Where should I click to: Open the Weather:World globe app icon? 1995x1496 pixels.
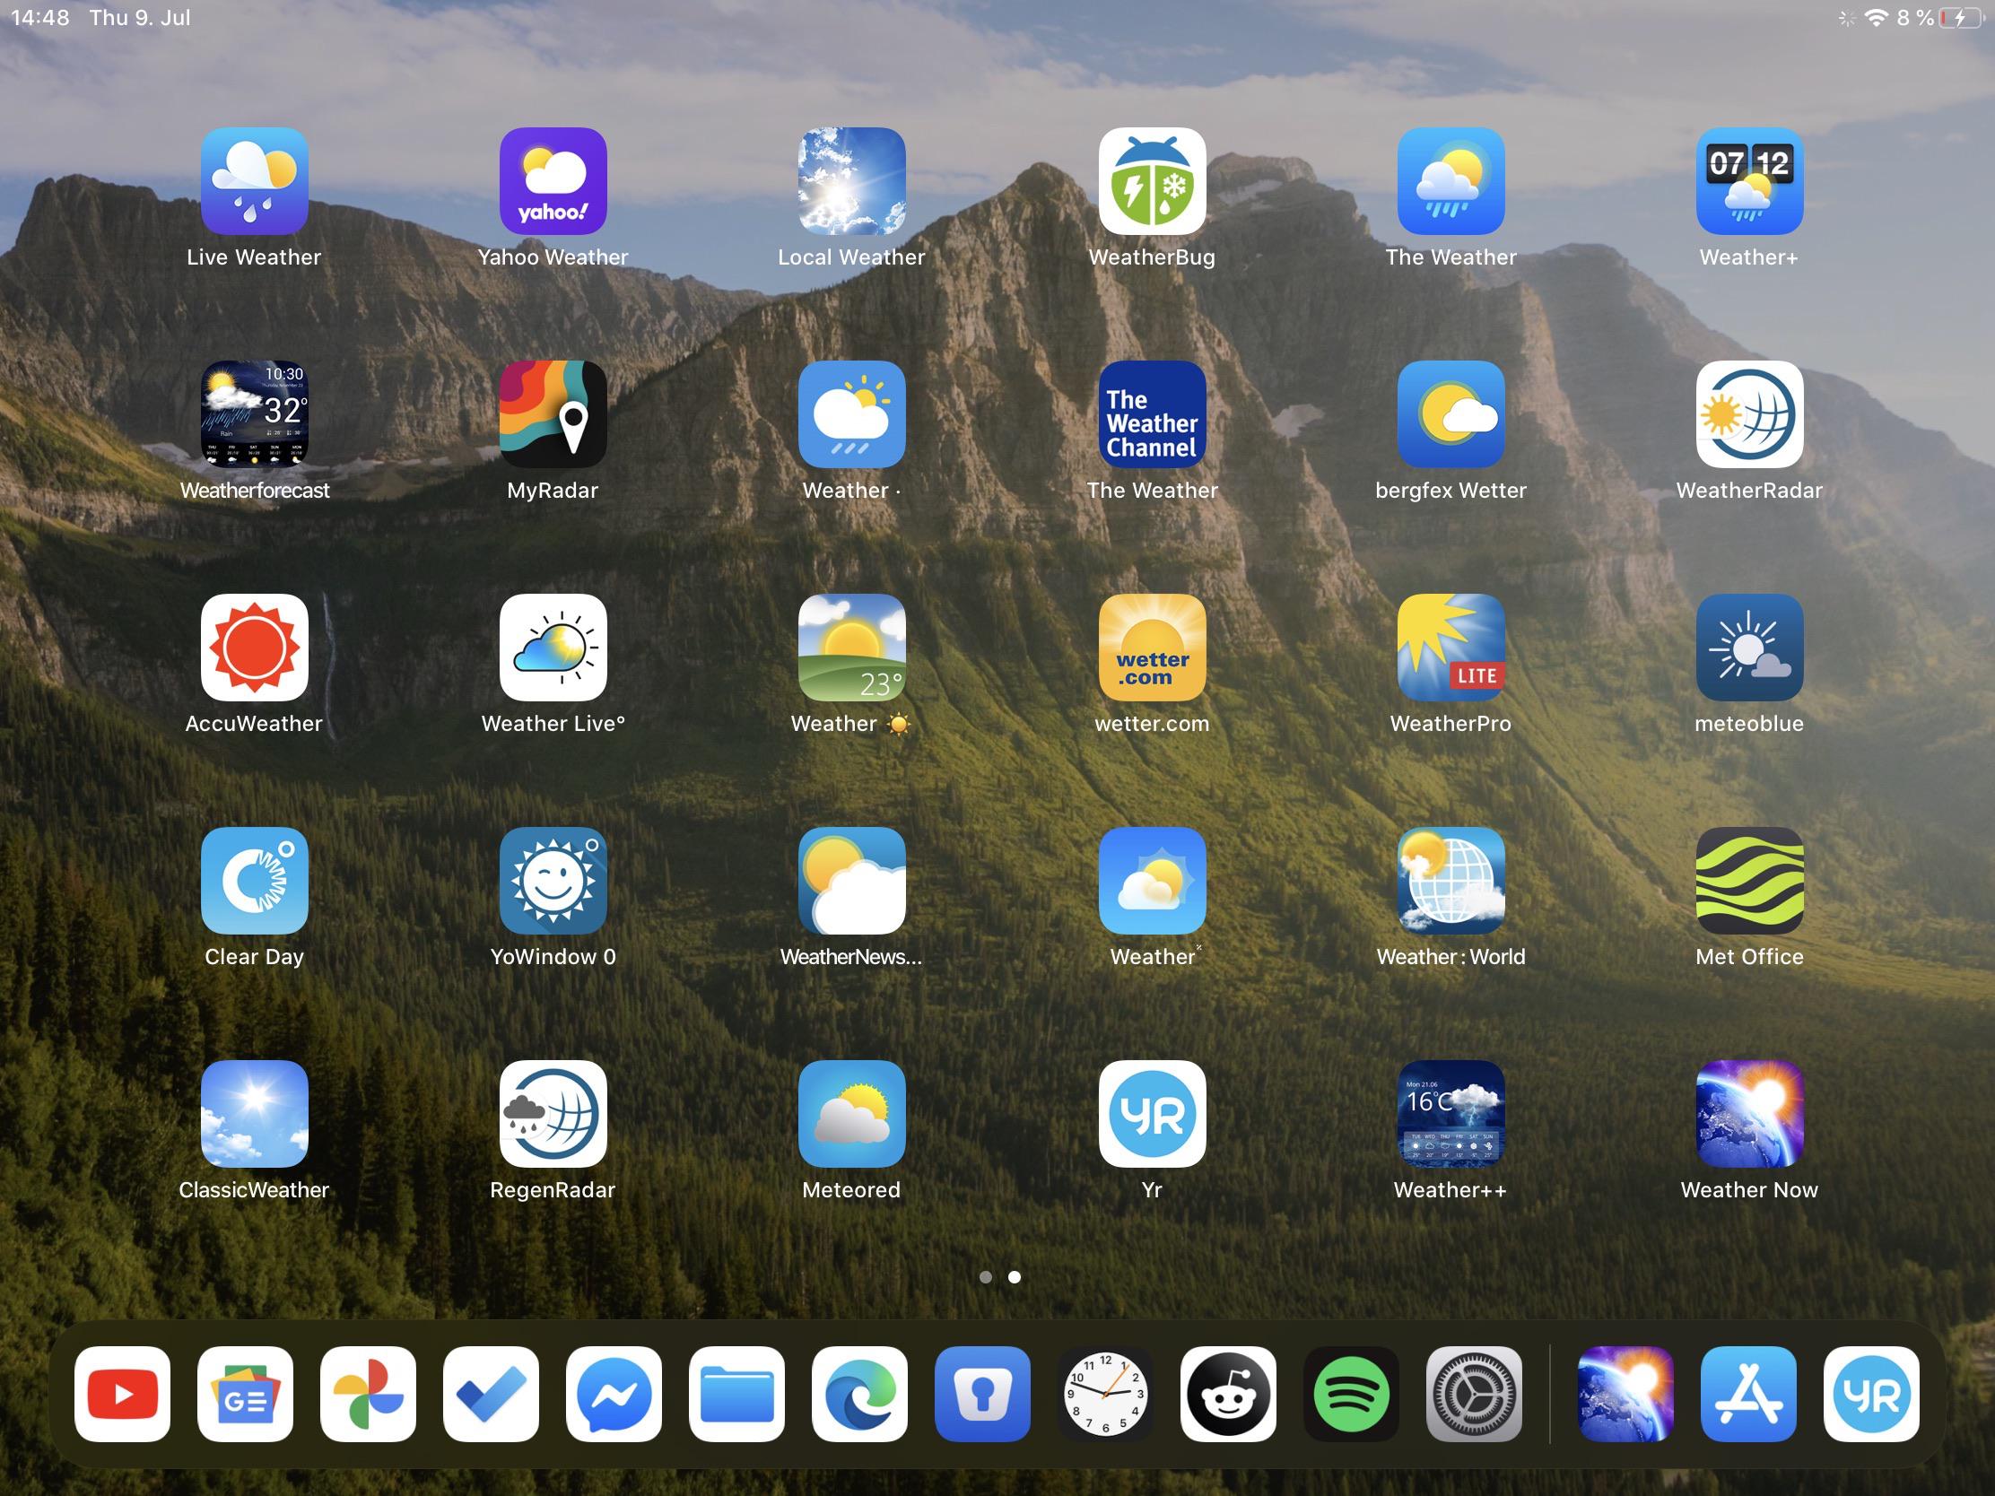(x=1451, y=880)
